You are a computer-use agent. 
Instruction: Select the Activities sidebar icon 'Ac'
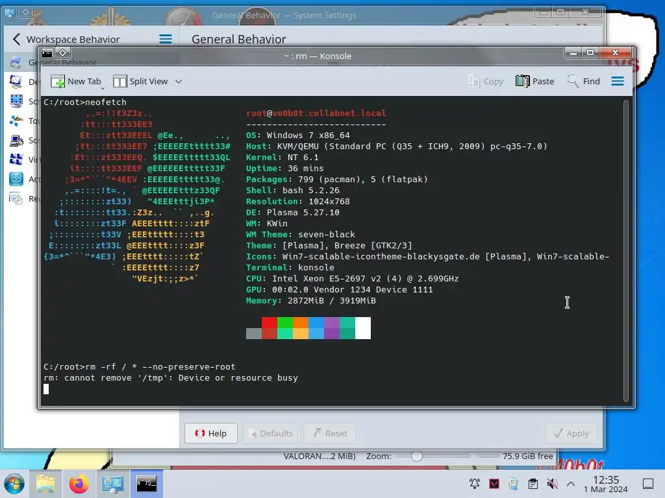pos(16,179)
